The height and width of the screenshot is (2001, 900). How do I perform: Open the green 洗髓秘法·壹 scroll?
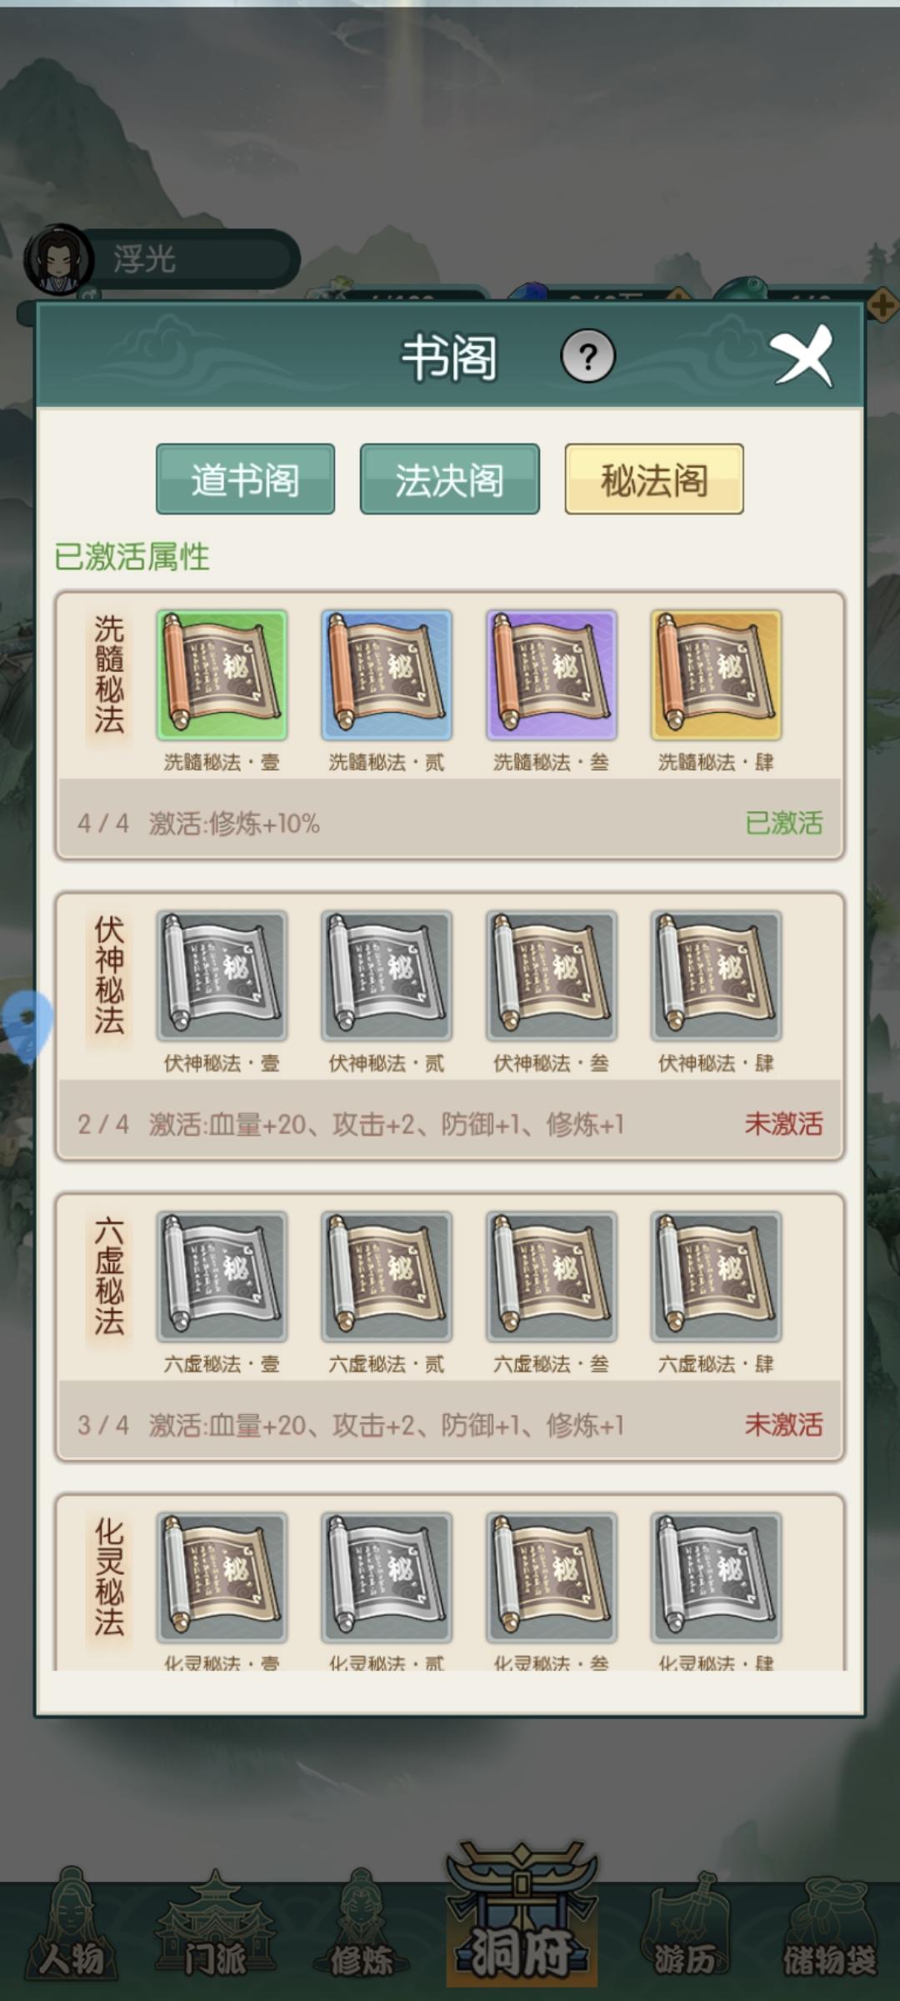[222, 675]
